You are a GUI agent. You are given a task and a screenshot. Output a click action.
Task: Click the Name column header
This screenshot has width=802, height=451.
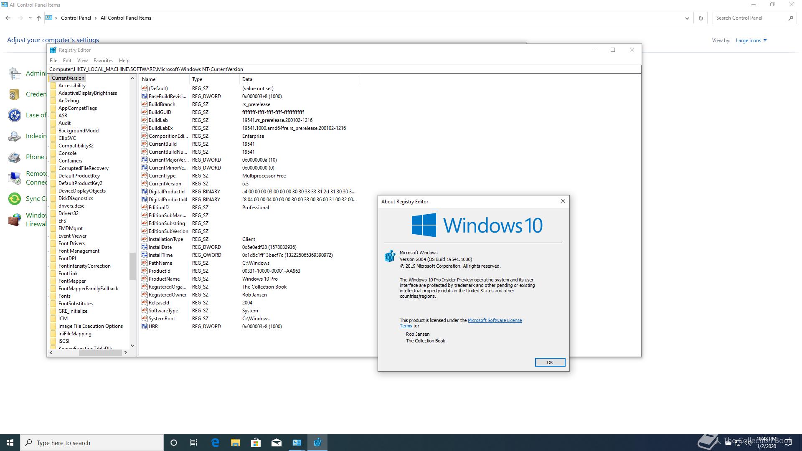point(165,79)
